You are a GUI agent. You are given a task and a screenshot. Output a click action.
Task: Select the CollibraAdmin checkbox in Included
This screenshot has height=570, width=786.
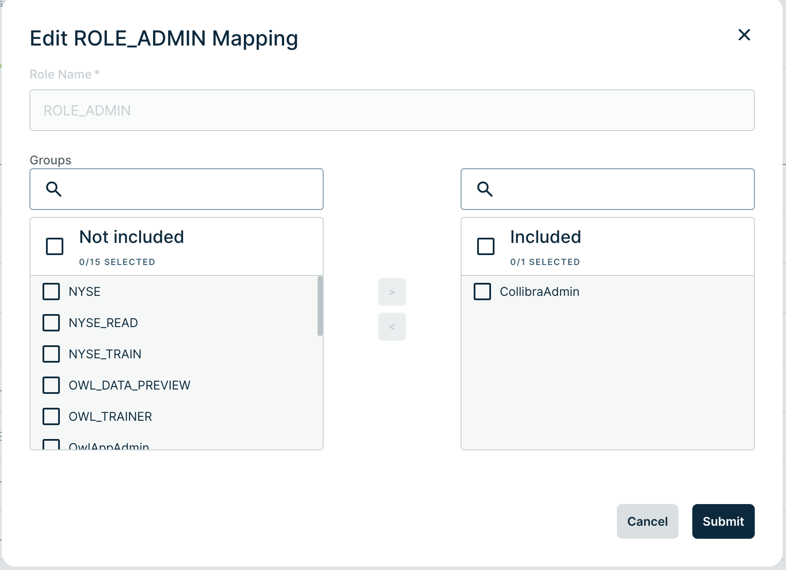[482, 292]
